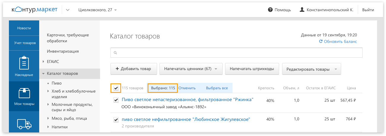Expand the ЕГАИС tree section
The width and height of the screenshot is (386, 136).
pyautogui.click(x=43, y=61)
